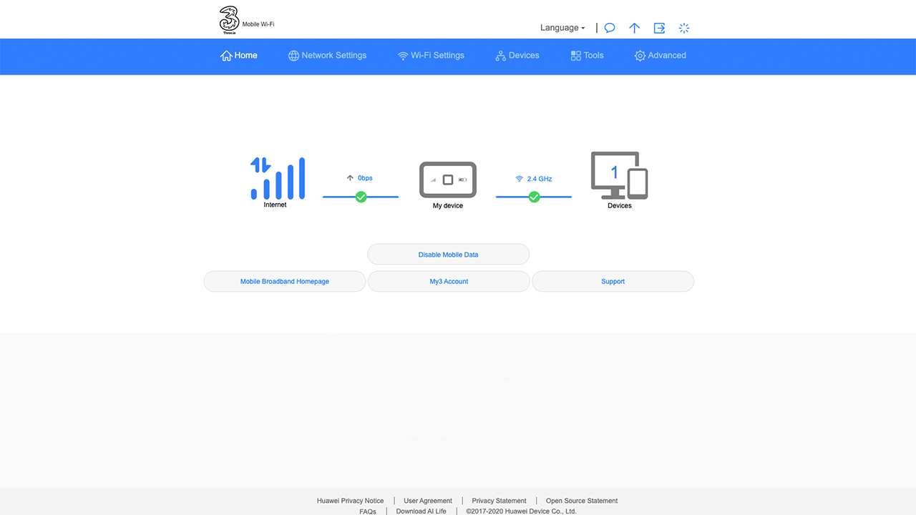
Task: Open the Network Settings tab
Action: [327, 56]
